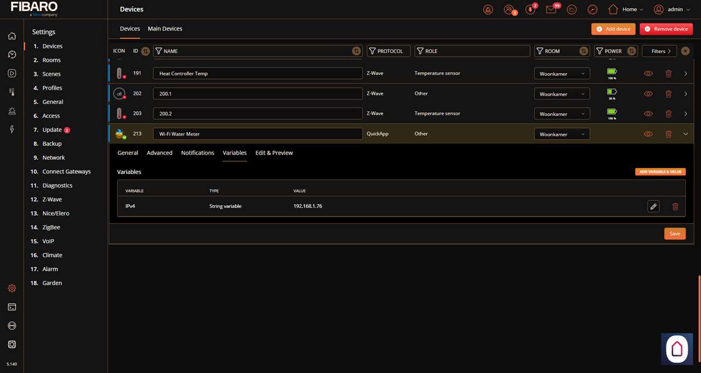Collapse the Wi-Fi Water Meter row
The height and width of the screenshot is (373, 701).
pyautogui.click(x=685, y=134)
